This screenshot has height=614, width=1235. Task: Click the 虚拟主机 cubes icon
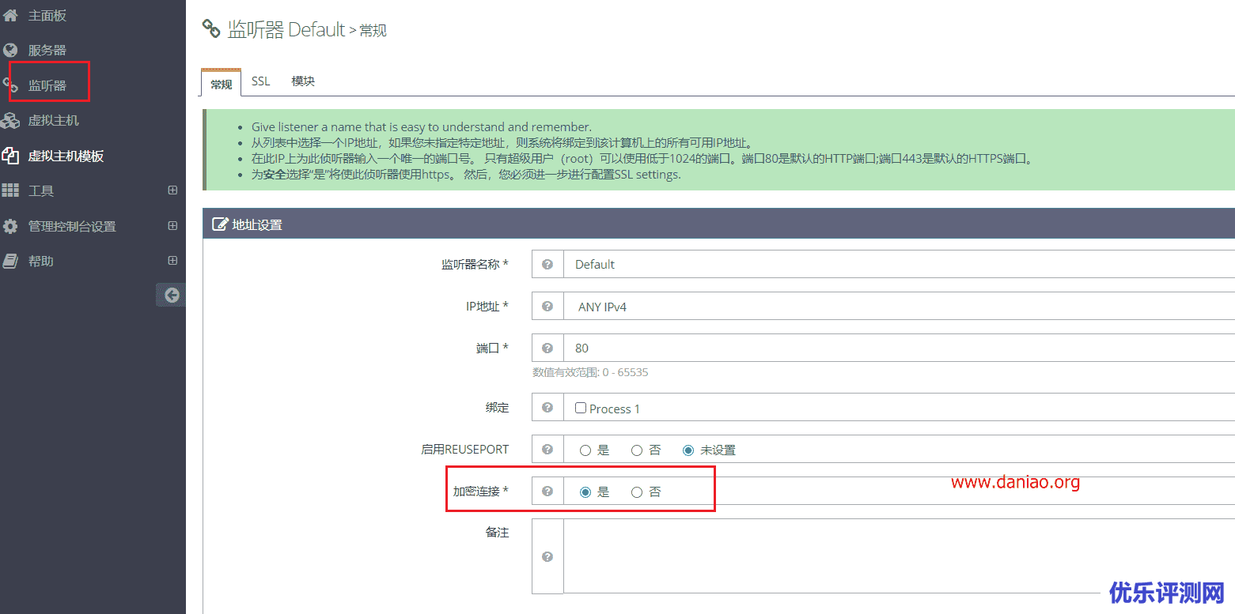pos(10,121)
